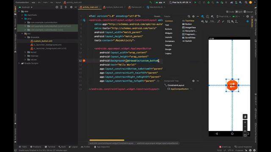Toggle the Project side tool window
This screenshot has width=271, height=152.
pos(15,10)
